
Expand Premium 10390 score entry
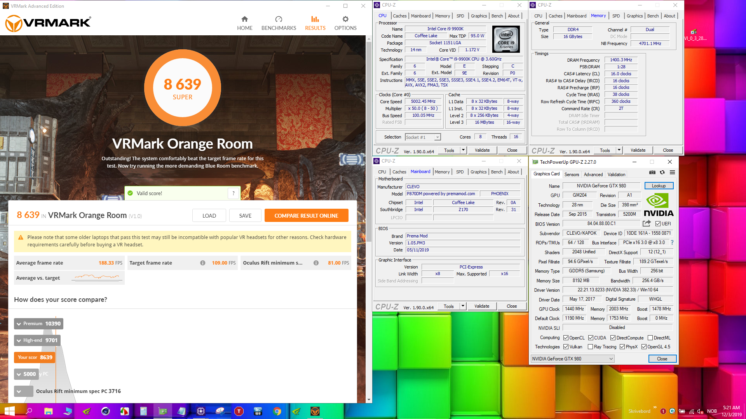(x=38, y=324)
